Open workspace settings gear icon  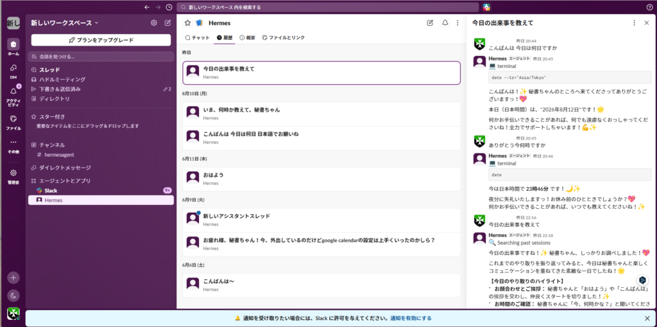pos(154,23)
